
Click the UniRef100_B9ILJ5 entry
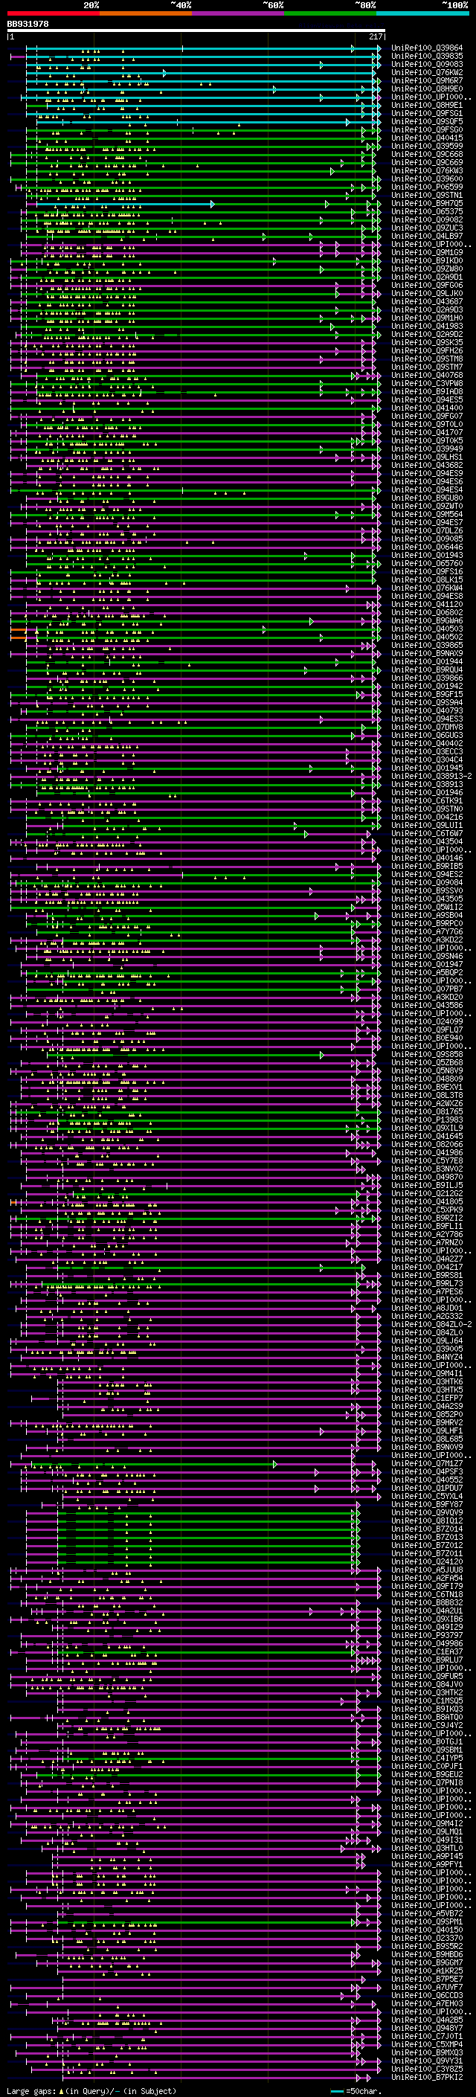click(427, 1185)
